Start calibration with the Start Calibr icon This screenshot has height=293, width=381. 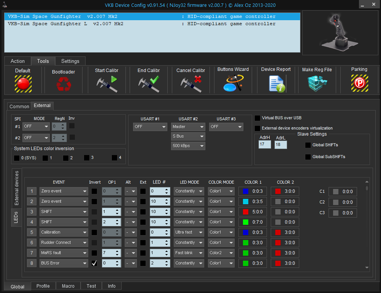(x=106, y=83)
